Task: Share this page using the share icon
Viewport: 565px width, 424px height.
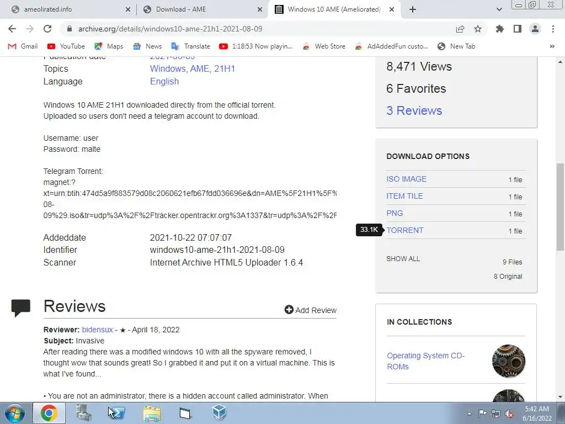Action: [460, 29]
